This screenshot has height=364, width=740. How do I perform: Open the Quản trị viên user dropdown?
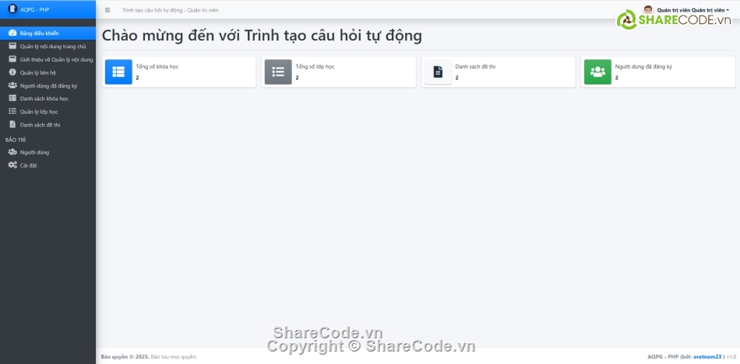point(692,10)
